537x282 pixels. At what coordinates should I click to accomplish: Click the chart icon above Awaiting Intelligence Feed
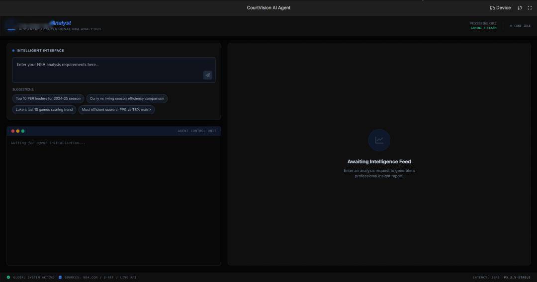(379, 140)
